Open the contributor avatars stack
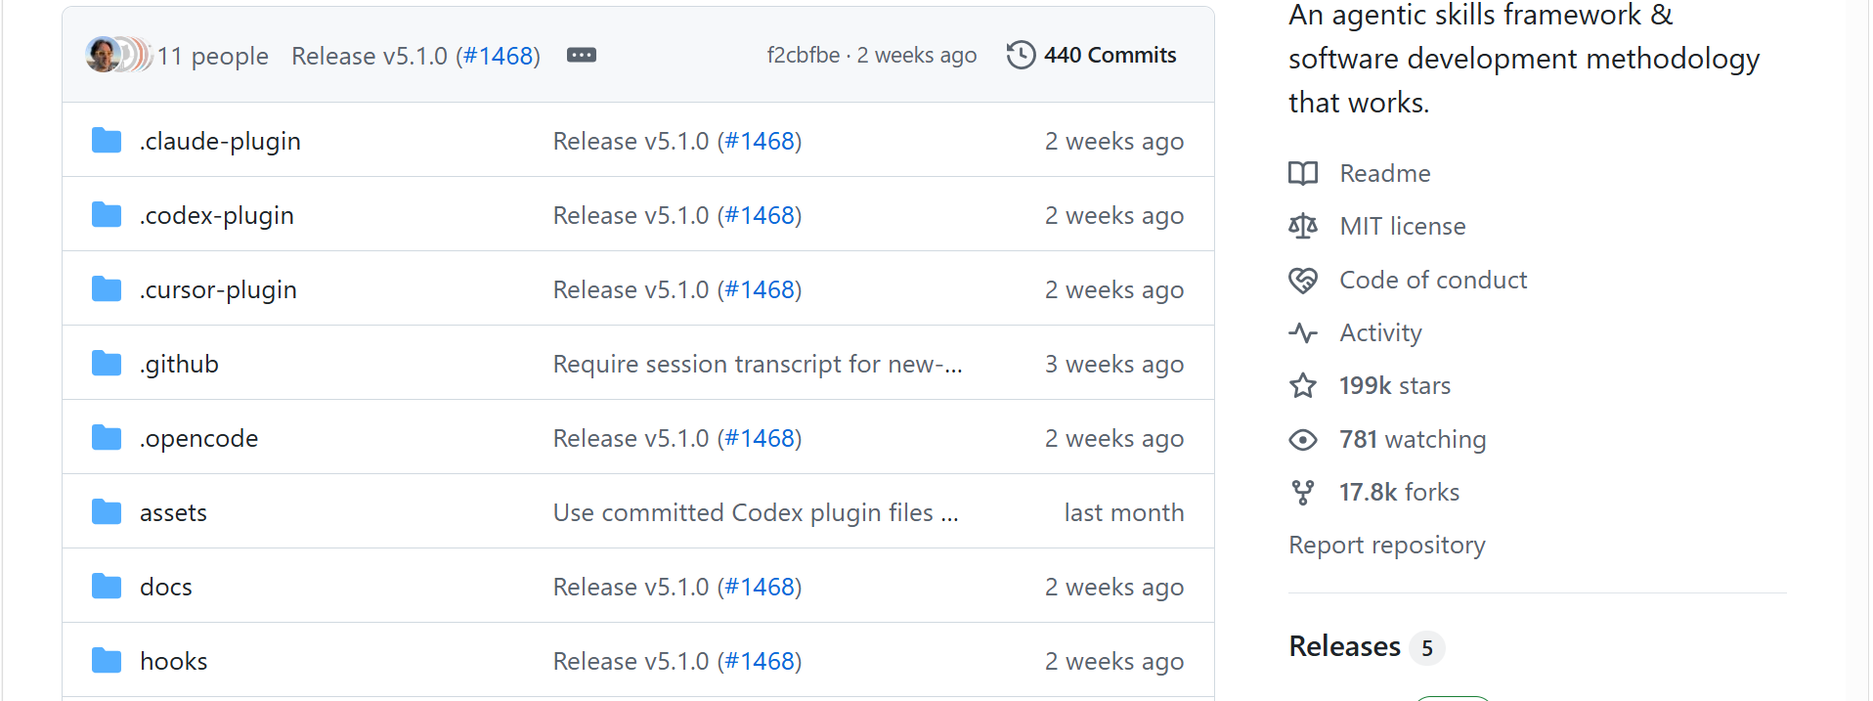The image size is (1873, 701). point(118,55)
